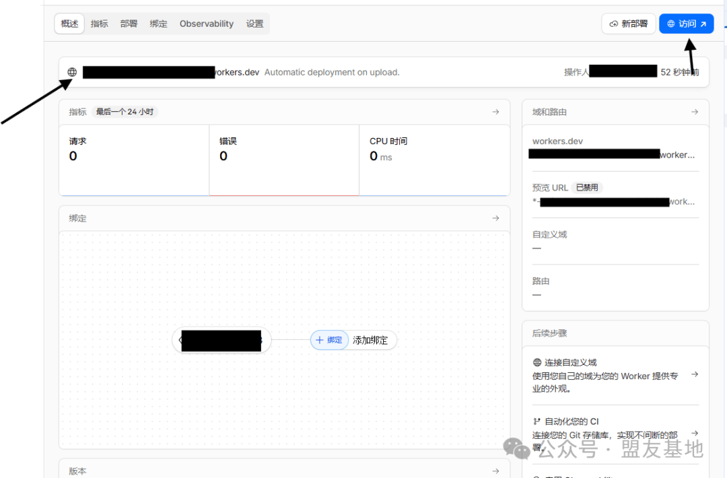Open 版本 panel arrow icon
The height and width of the screenshot is (478, 727).
click(x=495, y=471)
